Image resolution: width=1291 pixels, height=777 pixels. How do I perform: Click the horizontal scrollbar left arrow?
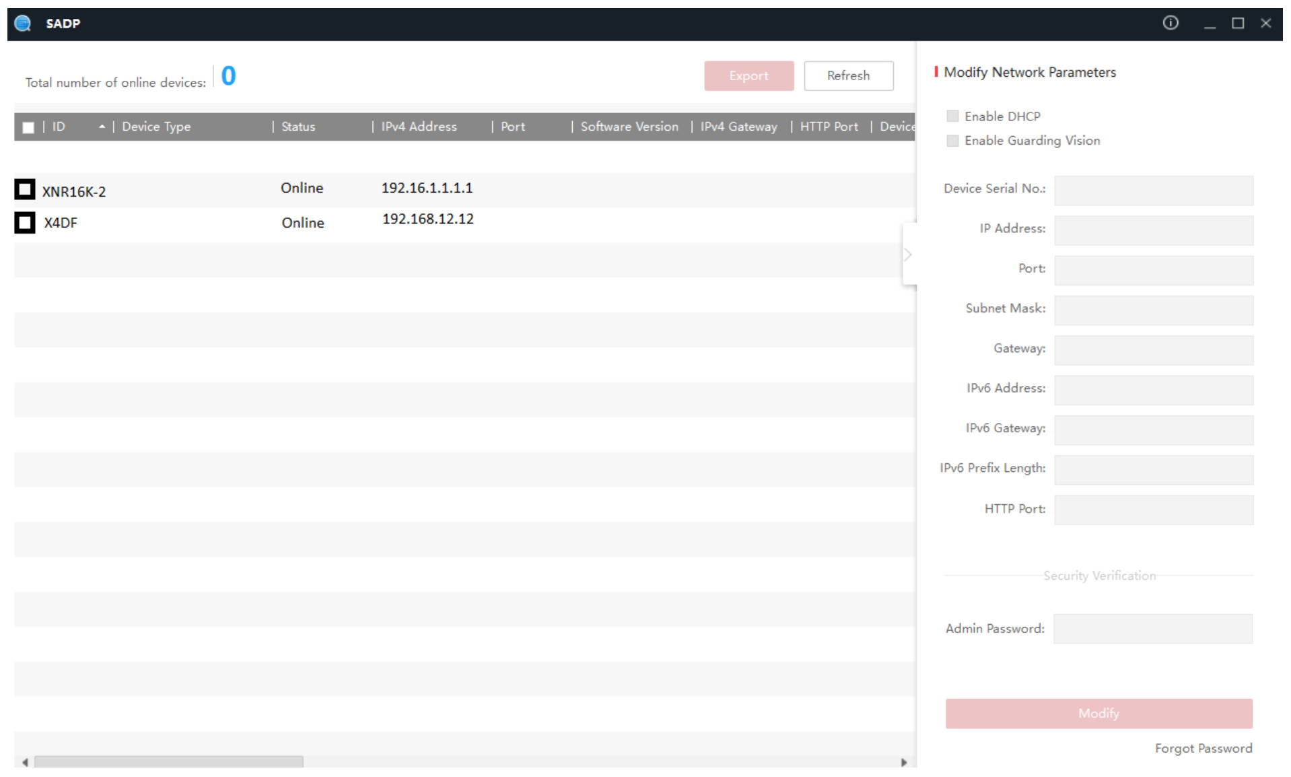point(25,762)
